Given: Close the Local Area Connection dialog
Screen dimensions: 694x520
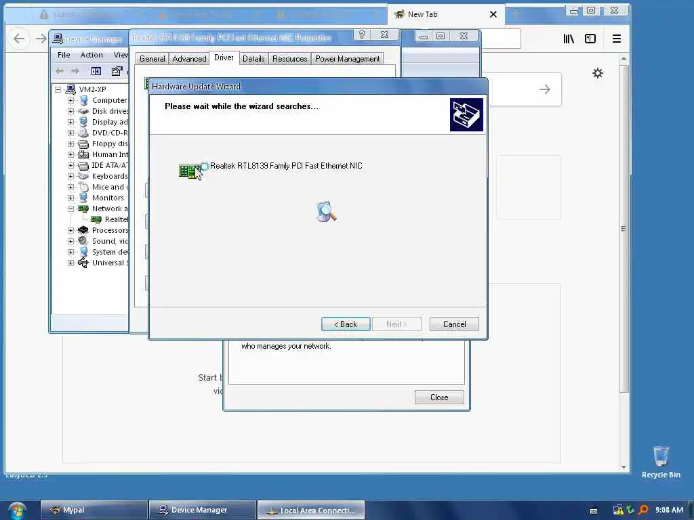Looking at the screenshot, I should 439,397.
